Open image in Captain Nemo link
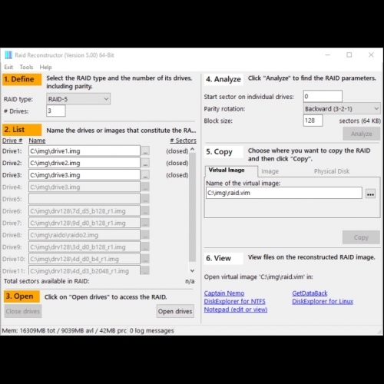The height and width of the screenshot is (384, 384). (224, 293)
